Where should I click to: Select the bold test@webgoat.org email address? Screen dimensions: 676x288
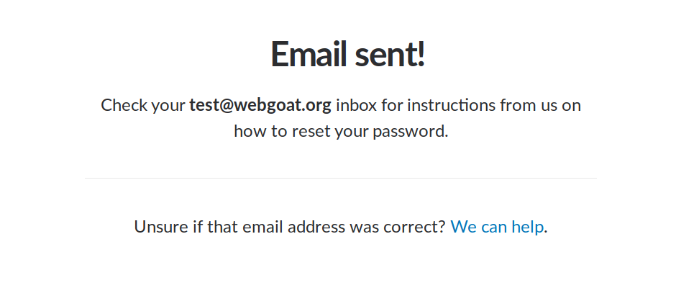click(260, 105)
